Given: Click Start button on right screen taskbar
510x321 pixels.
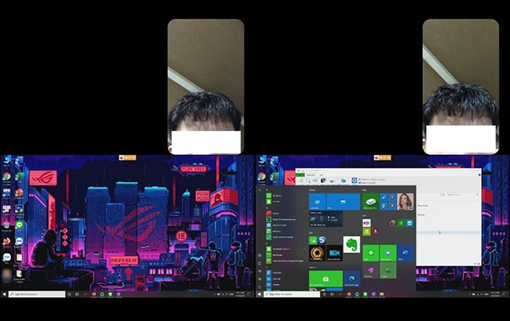Looking at the screenshot, I should pos(259,294).
